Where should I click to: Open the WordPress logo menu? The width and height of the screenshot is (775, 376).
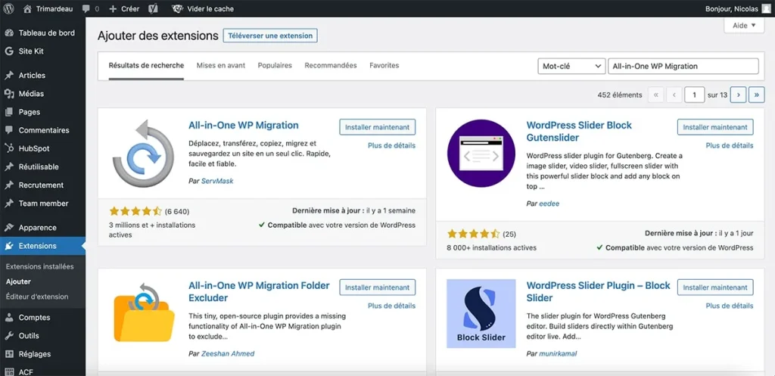pyautogui.click(x=8, y=8)
